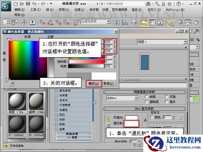Toggle the 不透明度 map slot circle

[56, 105]
